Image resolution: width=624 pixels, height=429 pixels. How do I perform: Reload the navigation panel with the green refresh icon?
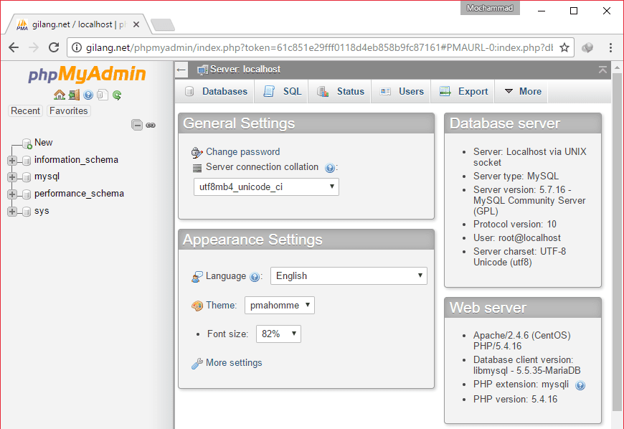click(x=117, y=95)
